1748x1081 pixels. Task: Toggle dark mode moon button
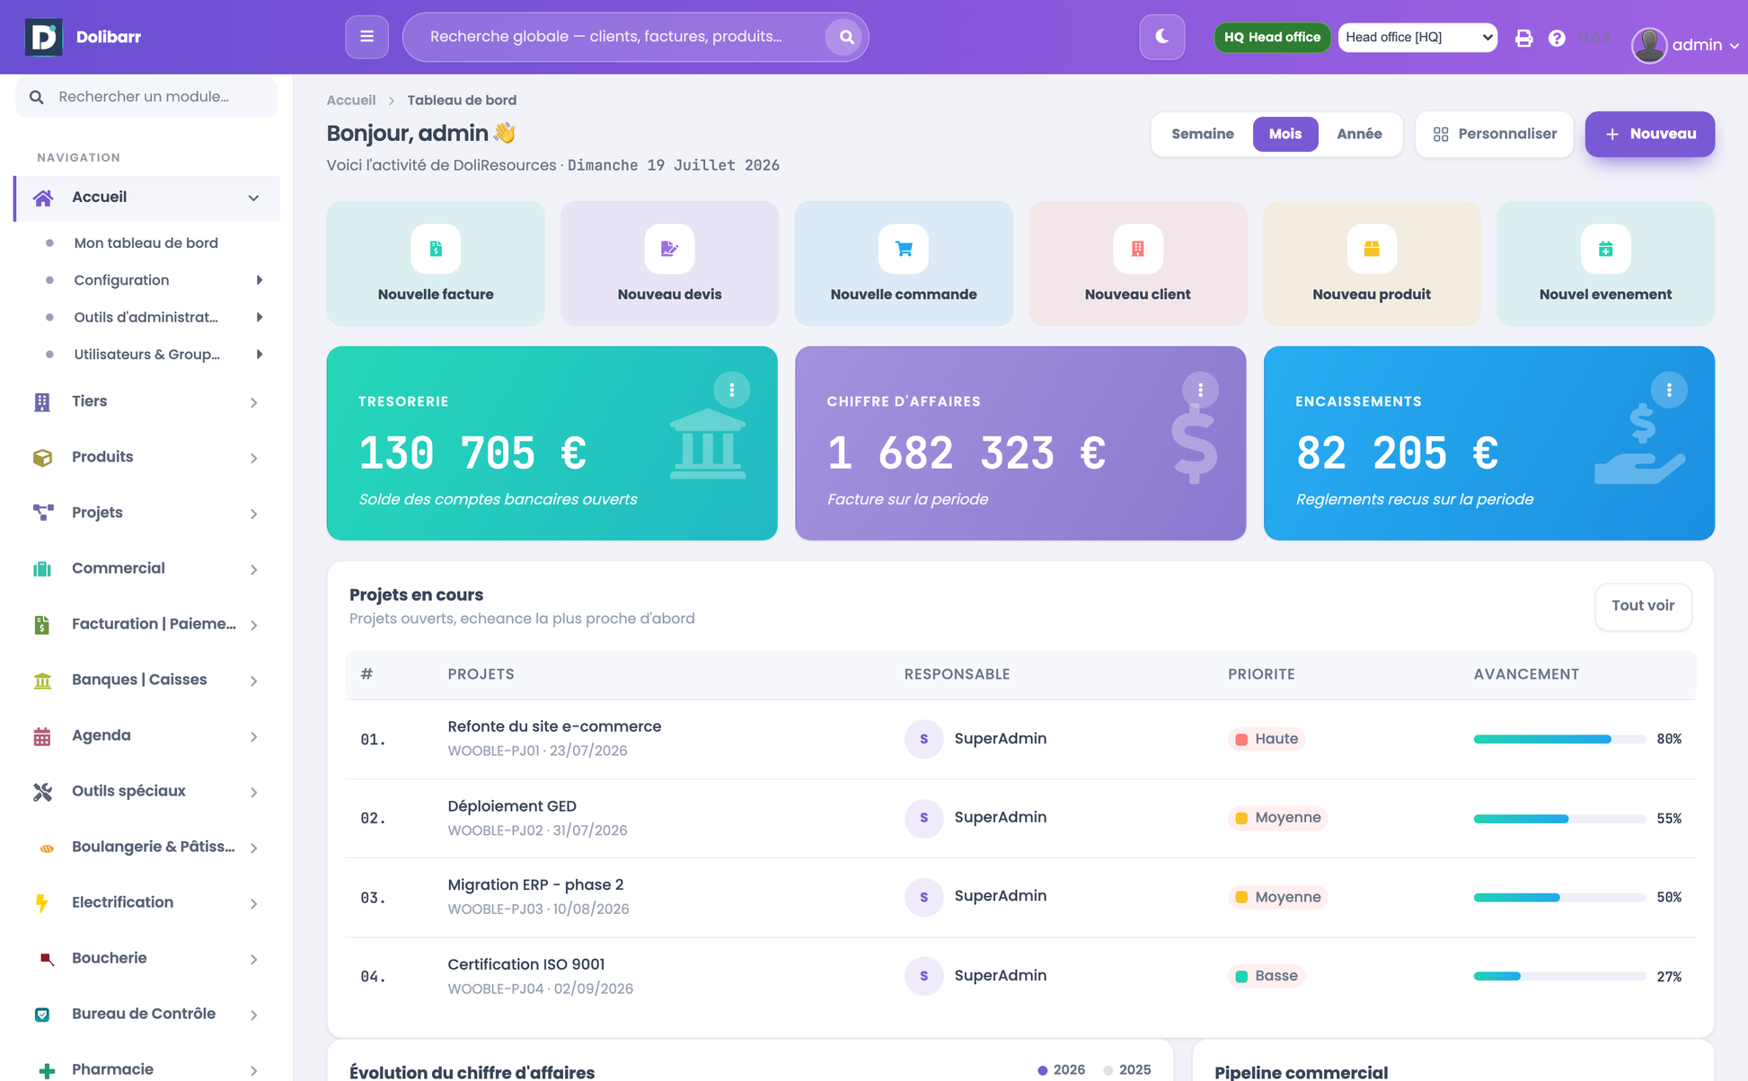[x=1161, y=37]
